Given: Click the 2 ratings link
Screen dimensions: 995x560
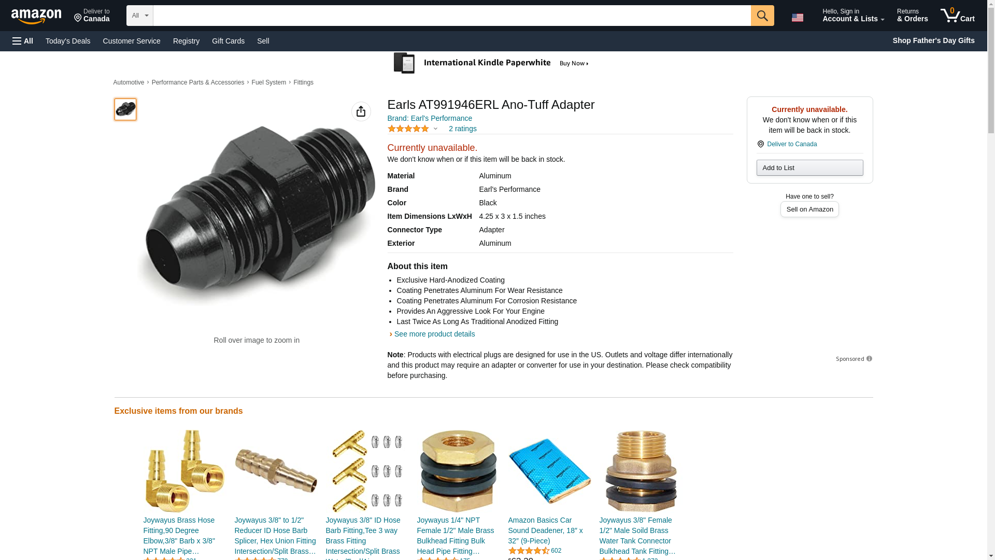Looking at the screenshot, I should (463, 129).
